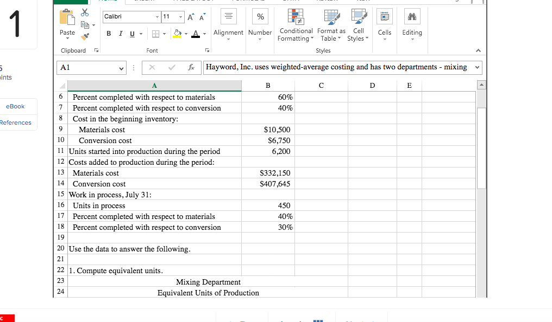Decrease font size with smaller A icon
This screenshot has width=552, height=322.
tap(203, 17)
